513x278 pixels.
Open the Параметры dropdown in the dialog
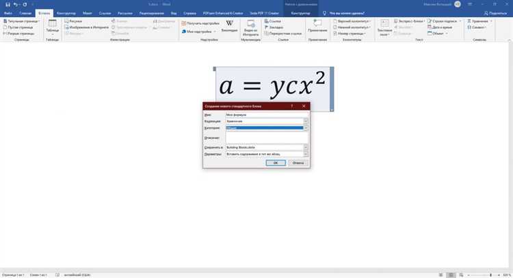click(306, 154)
